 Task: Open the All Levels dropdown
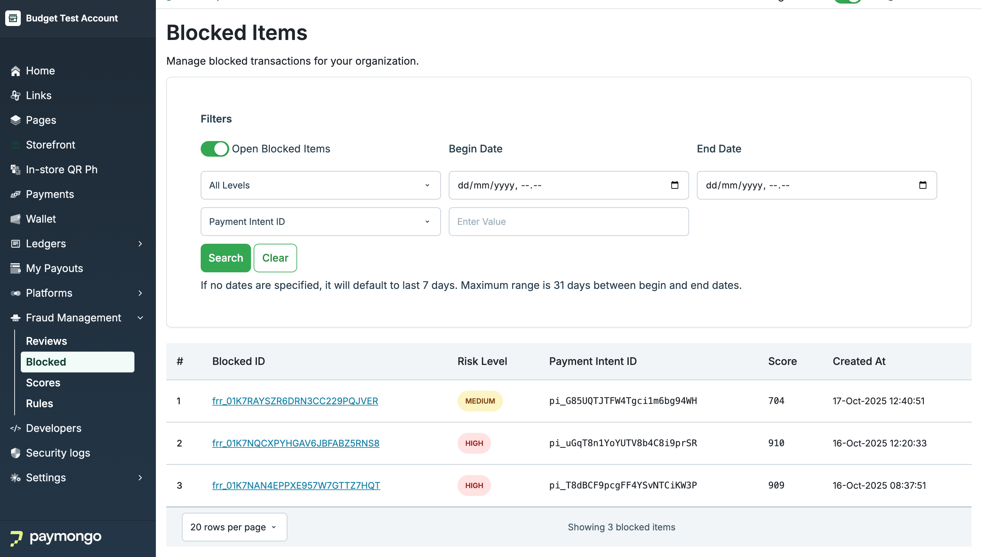[x=320, y=185]
